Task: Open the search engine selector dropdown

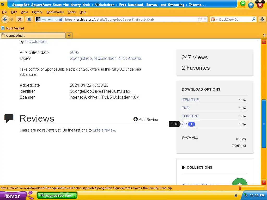Action: (x=214, y=19)
